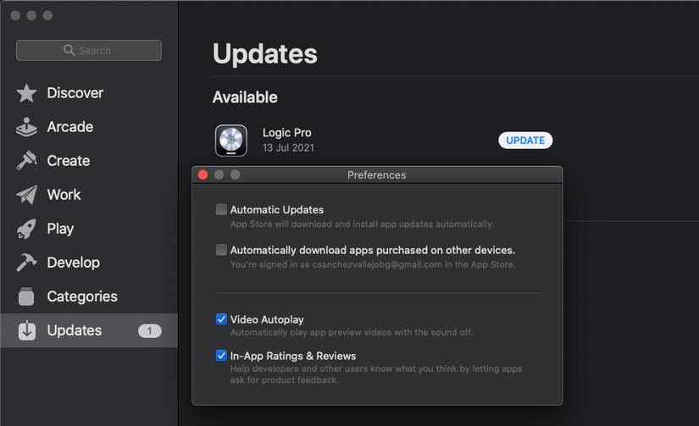
Task: Click the Automatic Updates label text
Action: pos(277,209)
